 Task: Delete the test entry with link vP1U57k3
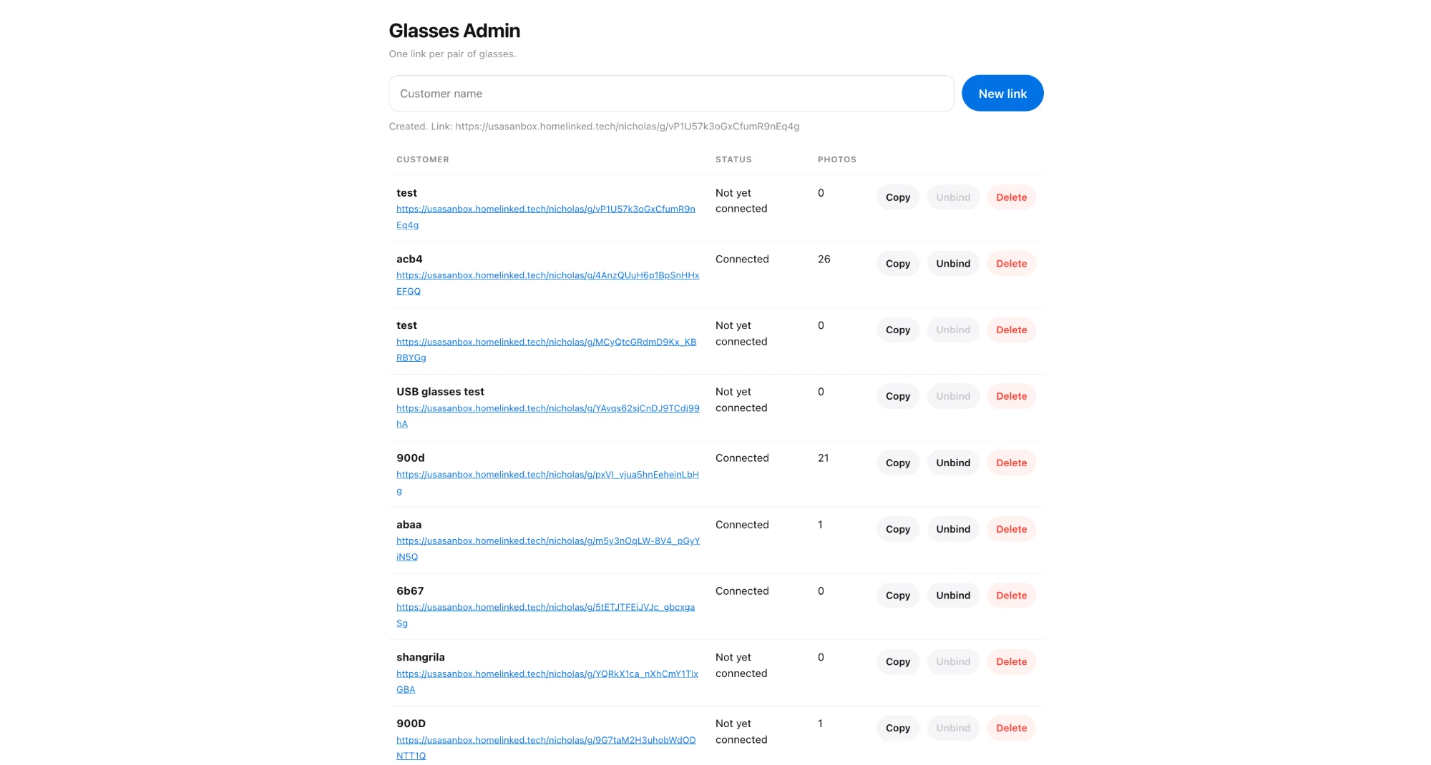1011,197
